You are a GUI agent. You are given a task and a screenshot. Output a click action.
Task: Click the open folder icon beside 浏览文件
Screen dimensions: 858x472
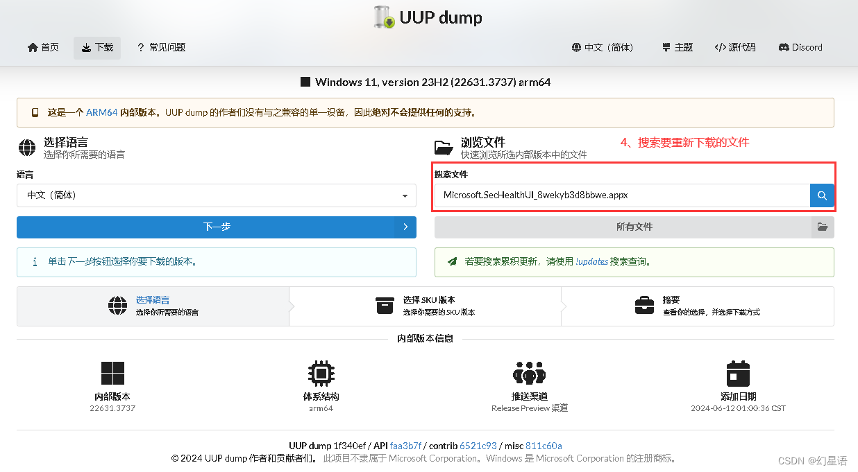tap(444, 148)
